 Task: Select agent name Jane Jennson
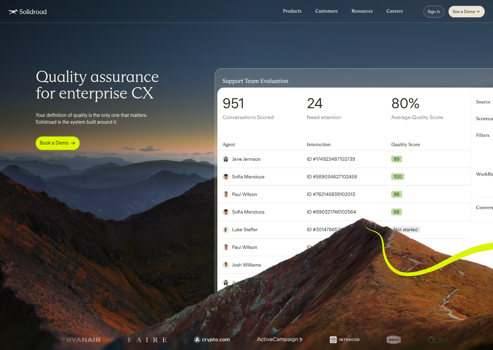coord(246,159)
